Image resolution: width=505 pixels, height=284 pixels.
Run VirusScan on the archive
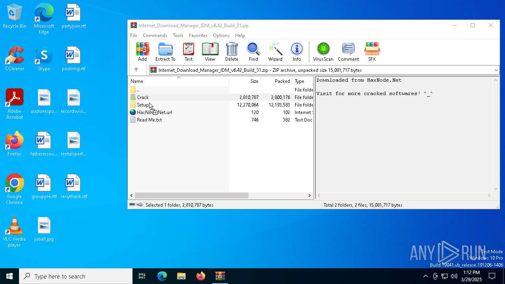point(323,52)
